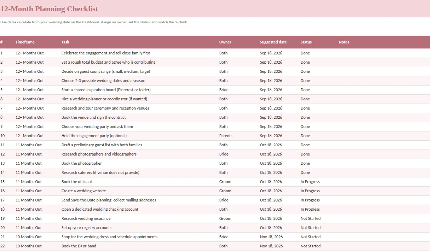Screen dimensions: 433x252
Task: Click task "Book the venue and sign the contract"
Action: 94,117
